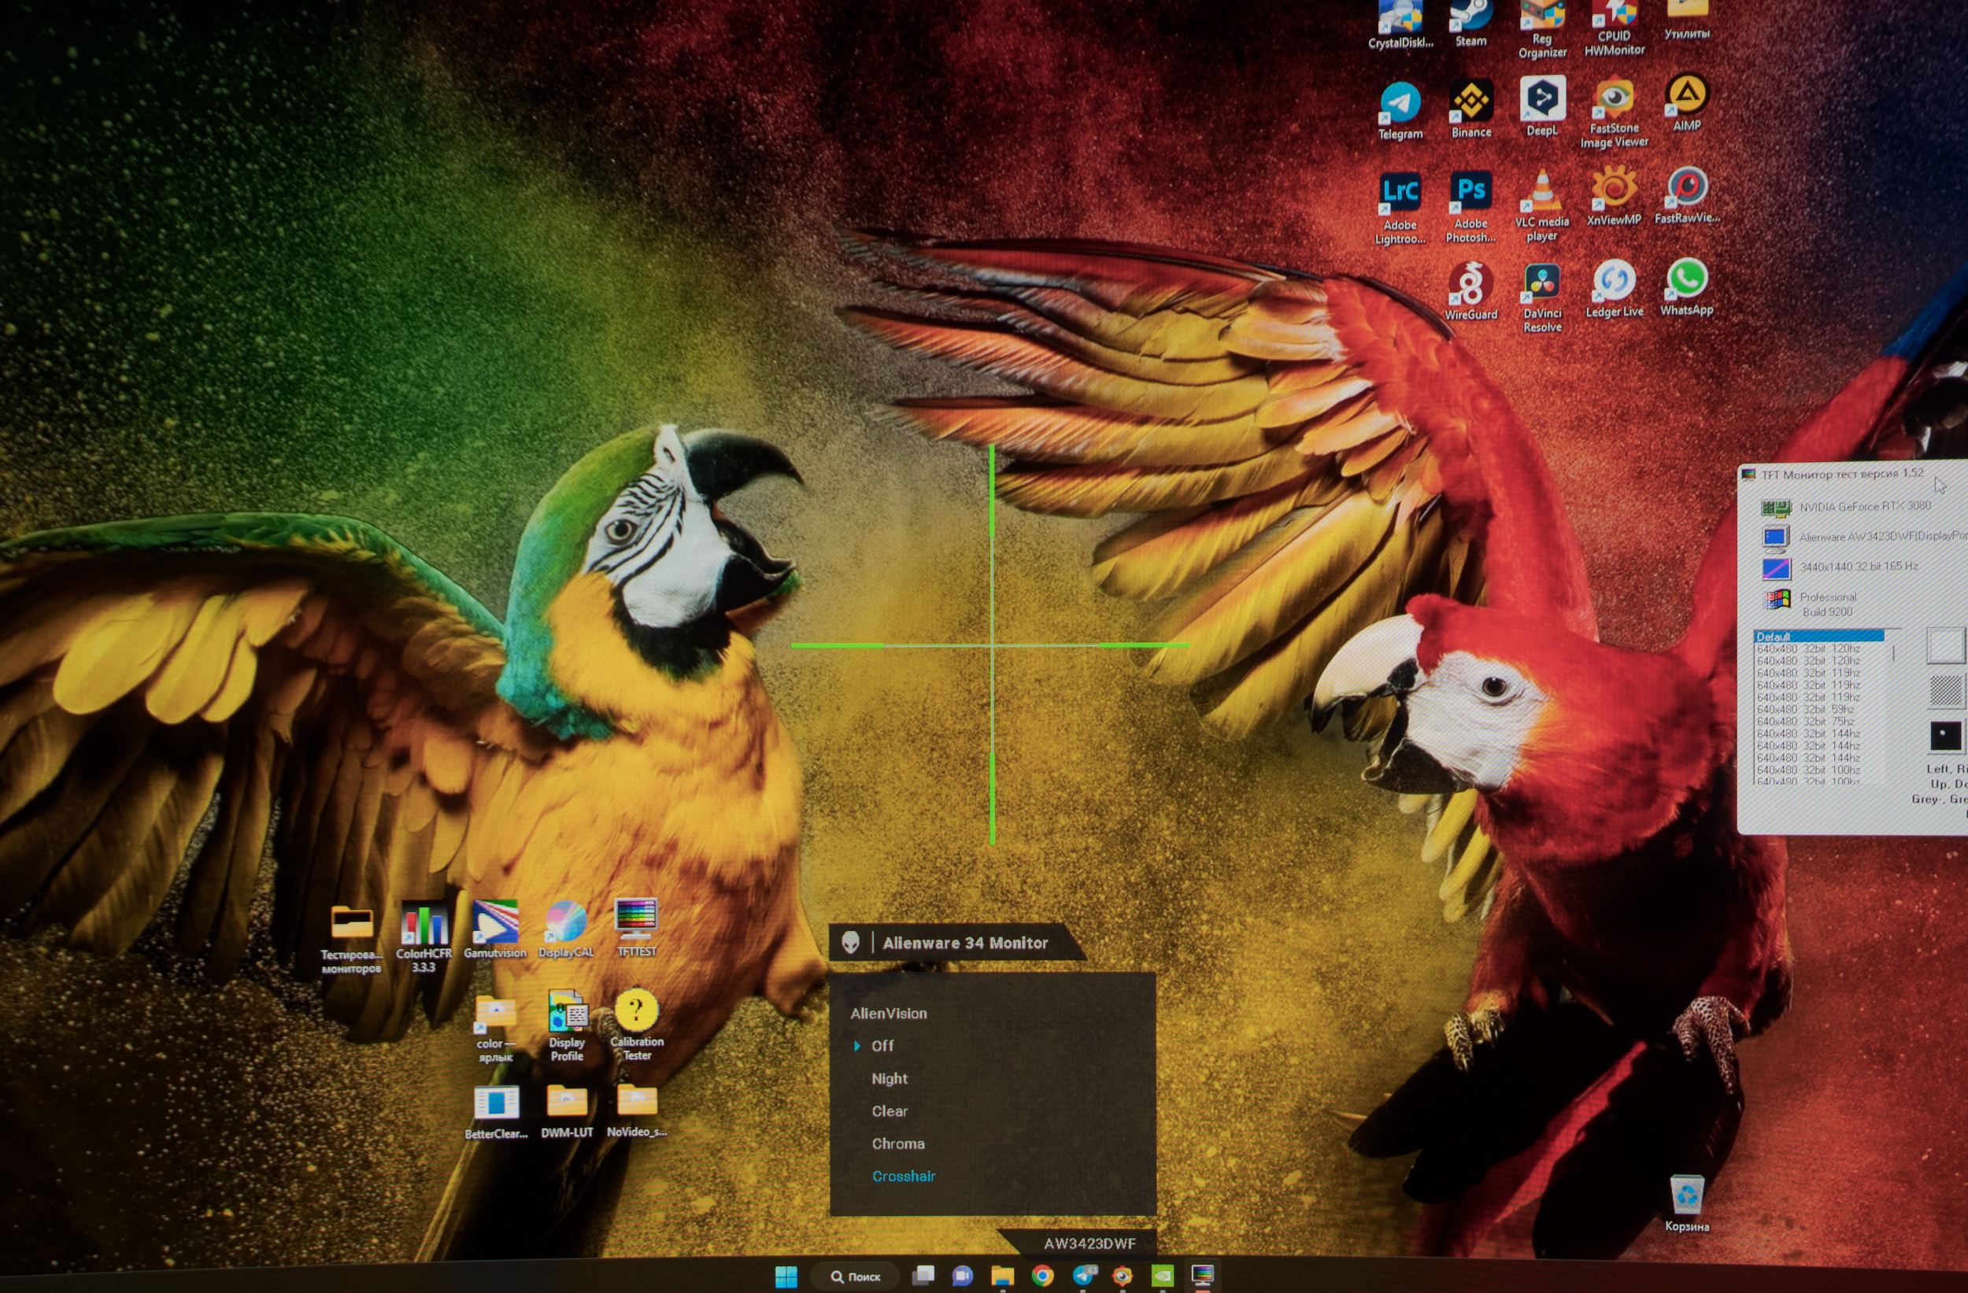Select the Off option in AlienVision
This screenshot has width=1968, height=1293.
882,1046
